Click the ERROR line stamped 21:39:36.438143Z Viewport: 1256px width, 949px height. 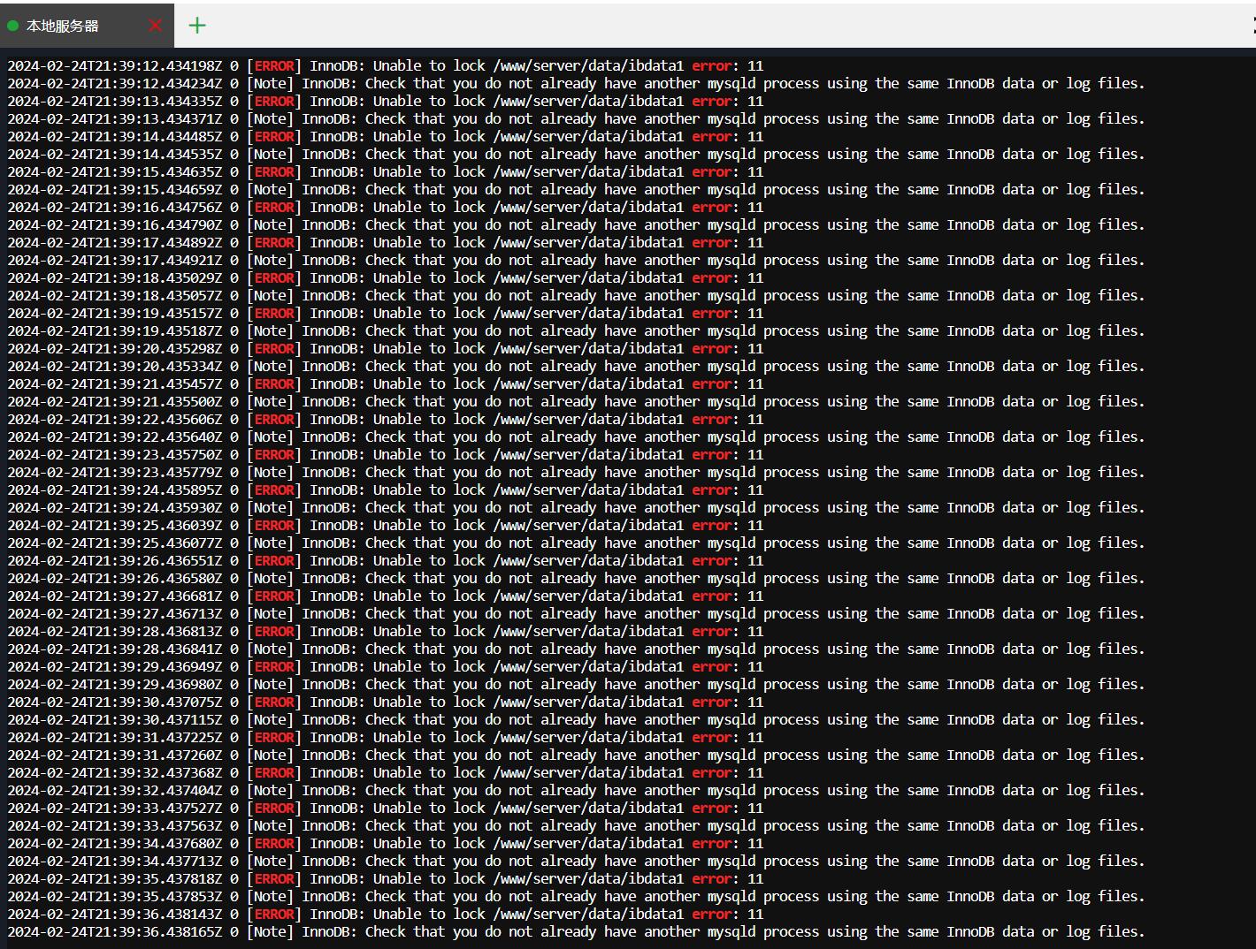[386, 914]
